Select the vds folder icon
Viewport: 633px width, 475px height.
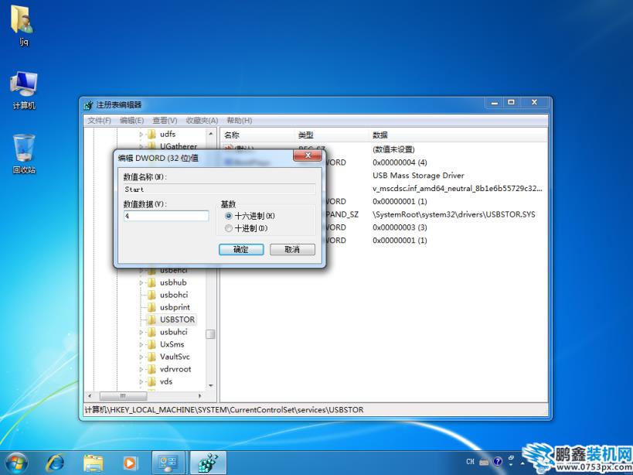point(151,381)
